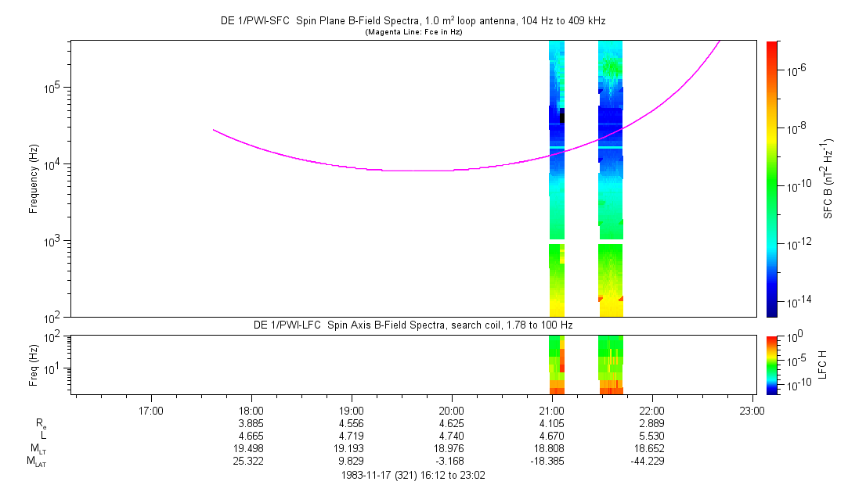Click the LFC data stripe at 21:00
848x485 pixels.
pyautogui.click(x=557, y=365)
